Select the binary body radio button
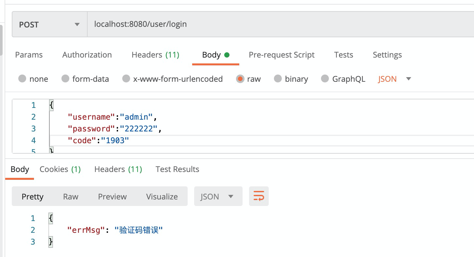The image size is (474, 257). coord(278,79)
